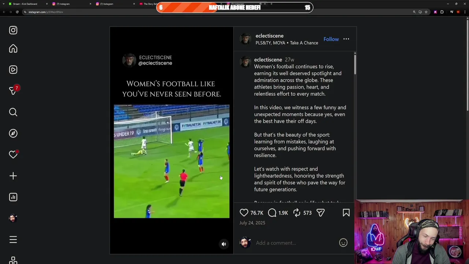Open Instagram logo home link in sidebar
The height and width of the screenshot is (264, 469).
tap(13, 30)
